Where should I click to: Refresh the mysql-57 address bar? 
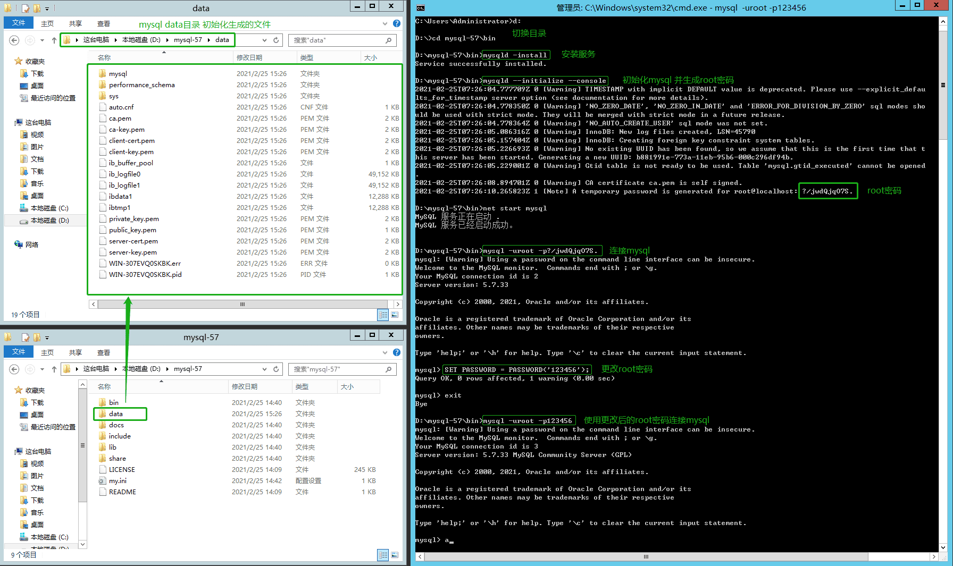click(276, 369)
